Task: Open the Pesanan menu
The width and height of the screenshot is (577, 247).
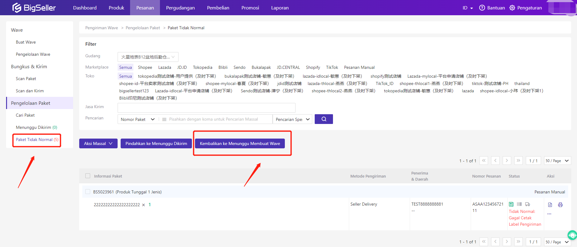Action: click(145, 8)
